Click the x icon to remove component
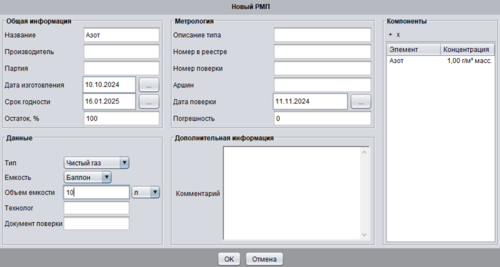The image size is (500, 267). (x=398, y=34)
